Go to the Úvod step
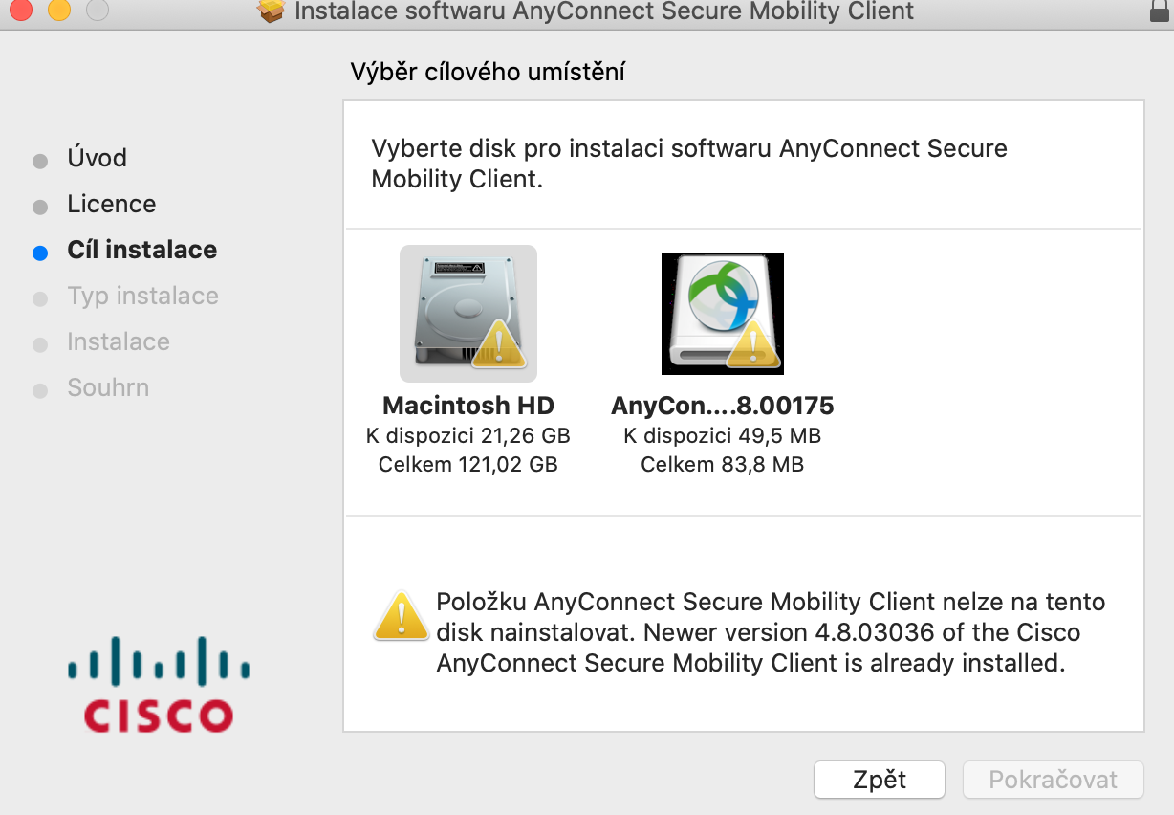1174x815 pixels. point(97,158)
